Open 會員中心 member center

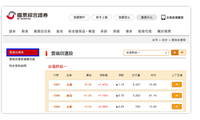(147, 18)
